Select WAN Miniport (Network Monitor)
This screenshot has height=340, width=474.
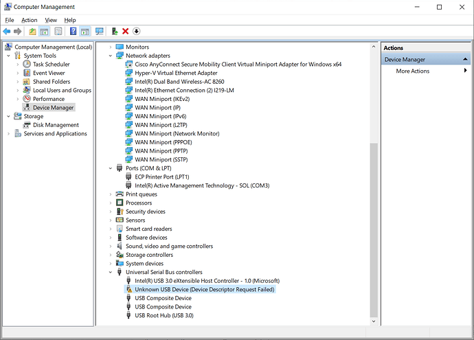(x=177, y=133)
